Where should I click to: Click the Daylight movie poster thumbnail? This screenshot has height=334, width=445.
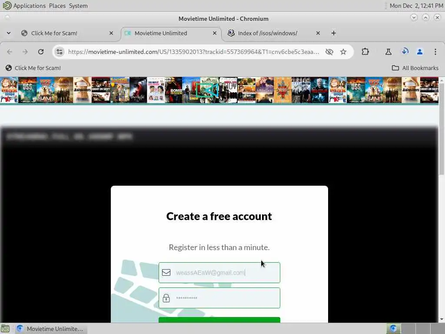[x=138, y=90]
